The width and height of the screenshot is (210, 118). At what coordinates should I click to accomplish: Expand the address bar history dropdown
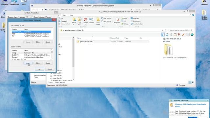click(163, 30)
